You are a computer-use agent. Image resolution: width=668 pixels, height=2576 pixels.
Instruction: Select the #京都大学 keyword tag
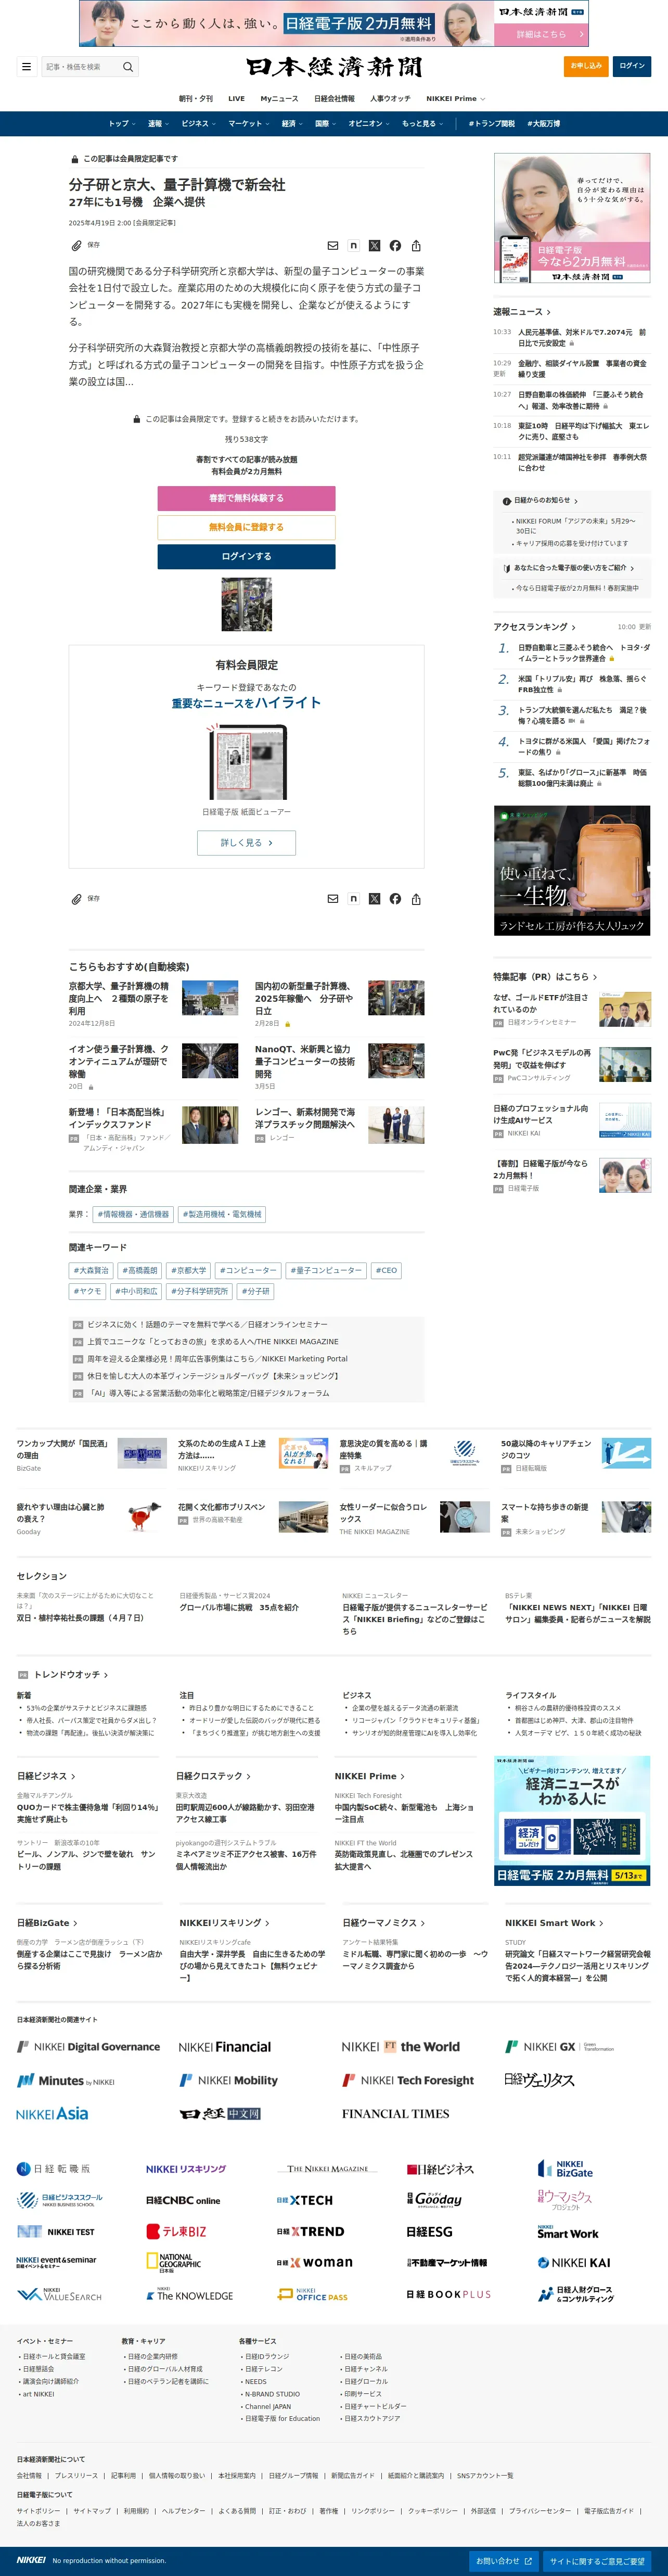(189, 1271)
